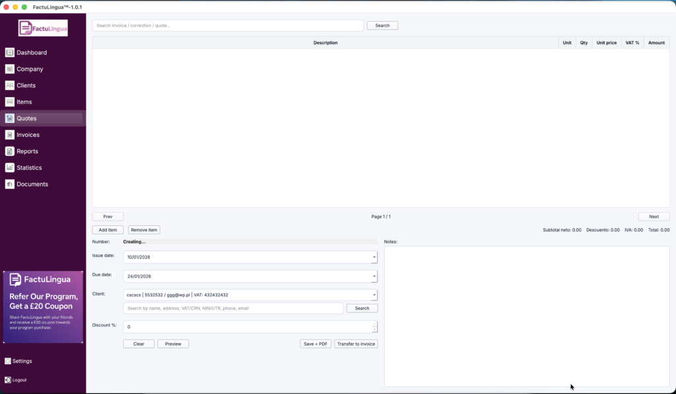Expand the Issue date dropdown
This screenshot has height=394, width=676.
(374, 257)
